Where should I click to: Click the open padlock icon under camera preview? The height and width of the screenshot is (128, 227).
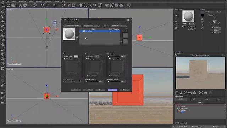(206, 92)
